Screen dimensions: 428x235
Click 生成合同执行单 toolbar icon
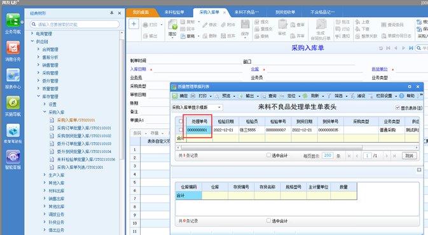(x=321, y=29)
